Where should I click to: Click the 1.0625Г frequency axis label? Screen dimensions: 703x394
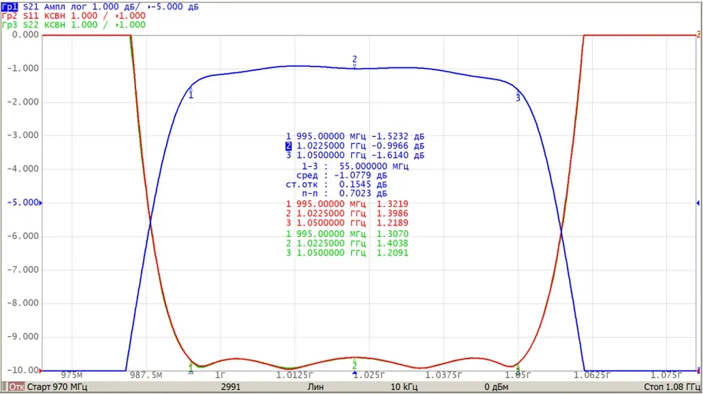click(592, 375)
